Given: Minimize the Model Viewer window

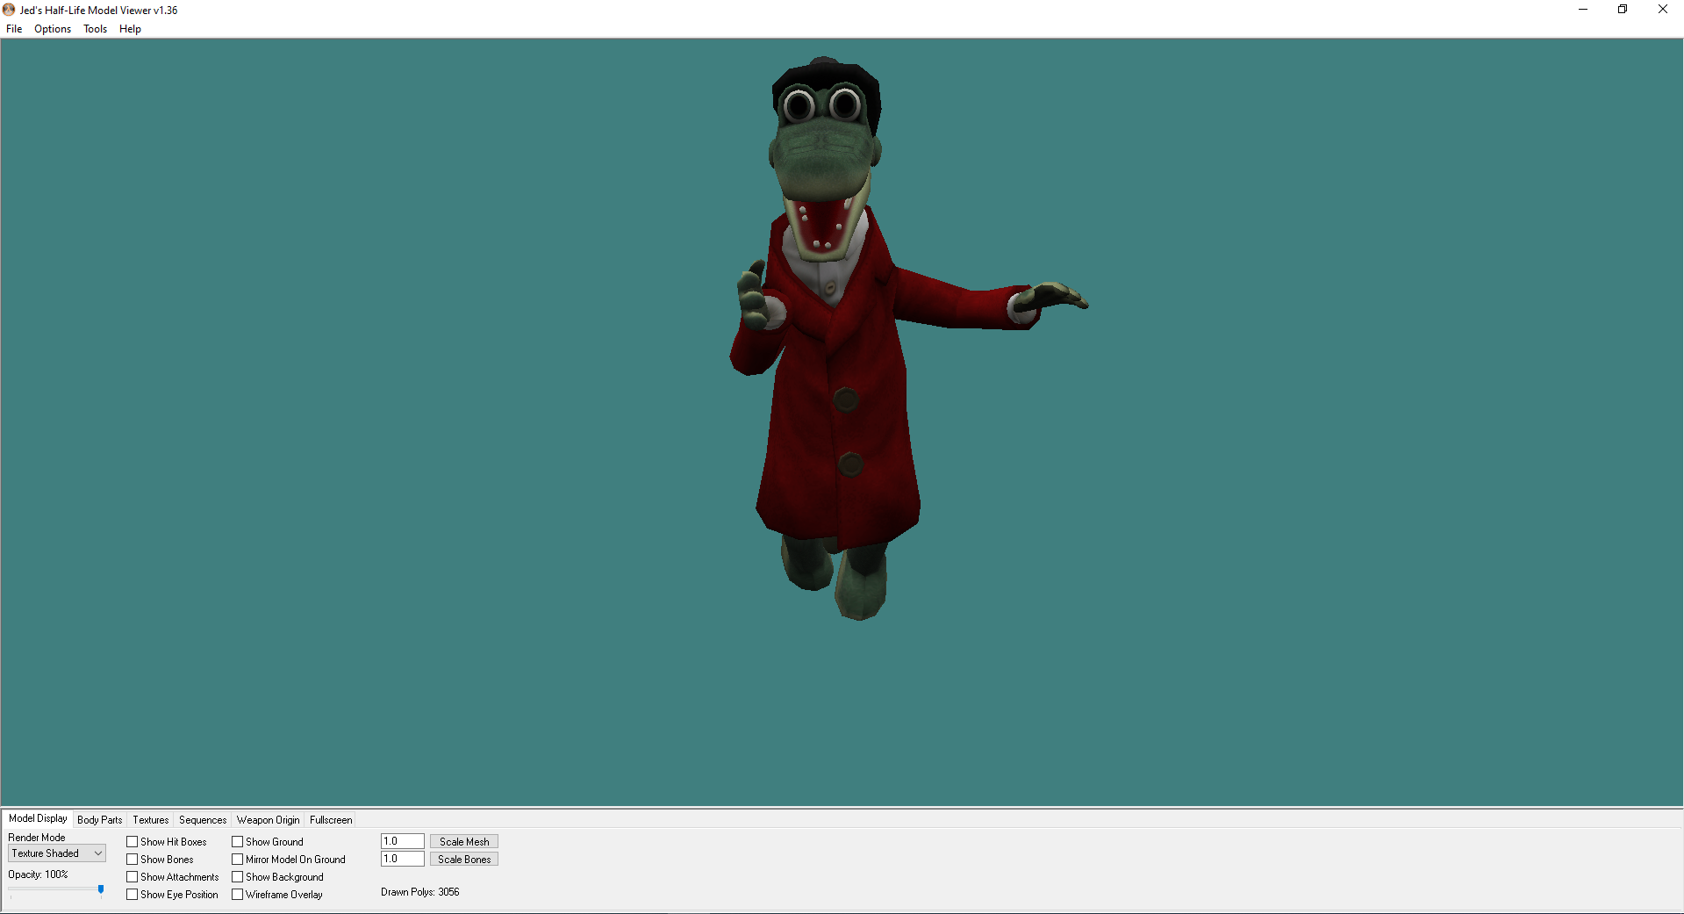Looking at the screenshot, I should point(1583,10).
